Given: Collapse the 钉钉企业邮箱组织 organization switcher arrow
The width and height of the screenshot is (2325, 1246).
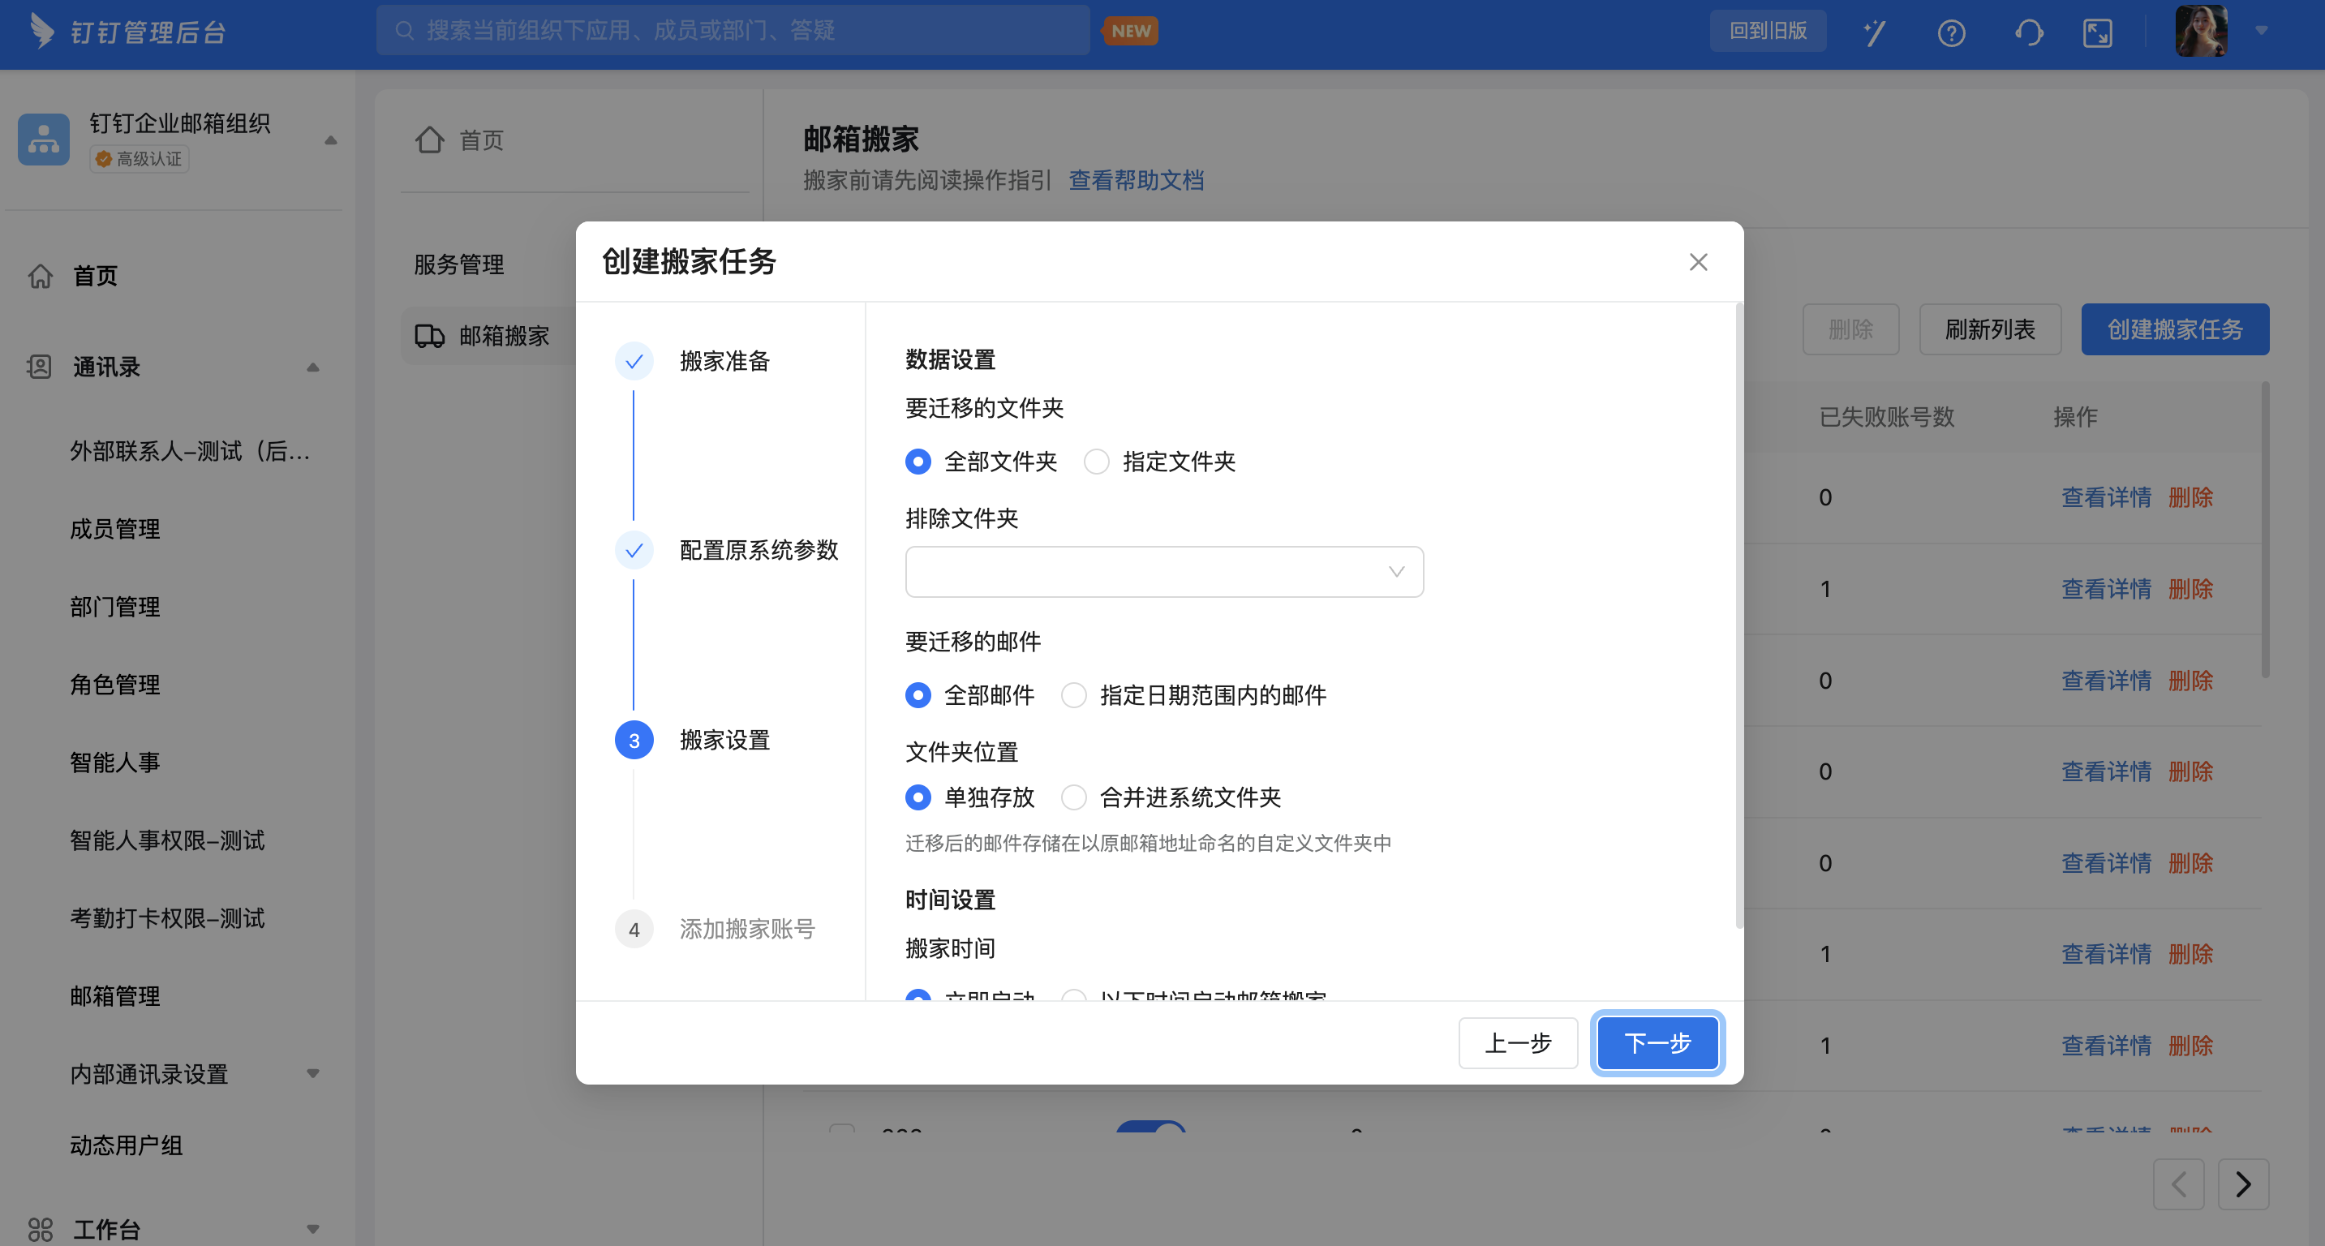Looking at the screenshot, I should click(330, 140).
